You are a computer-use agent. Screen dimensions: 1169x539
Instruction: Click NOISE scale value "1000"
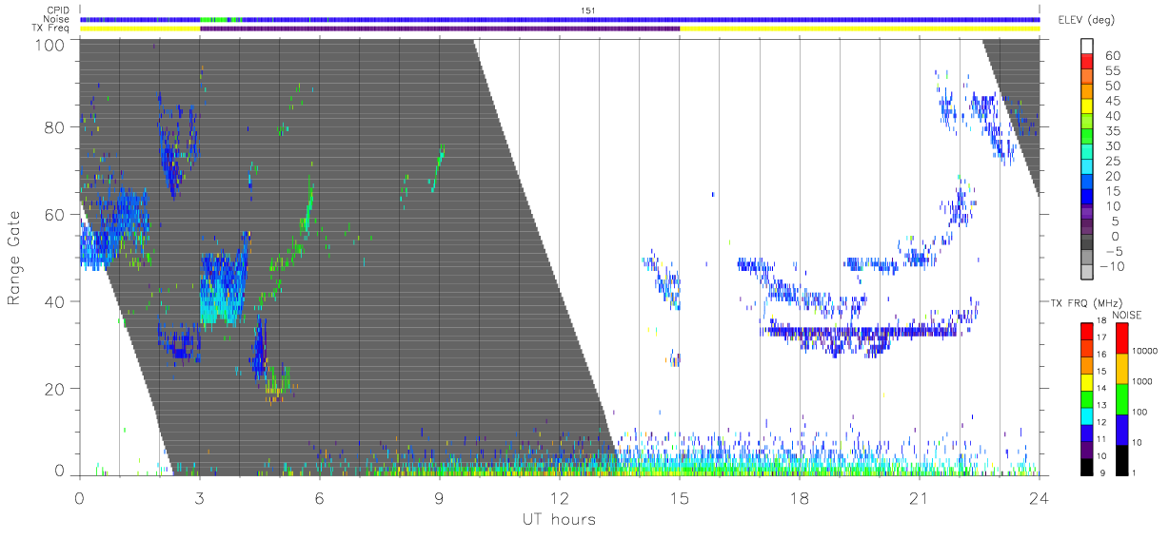[1144, 382]
